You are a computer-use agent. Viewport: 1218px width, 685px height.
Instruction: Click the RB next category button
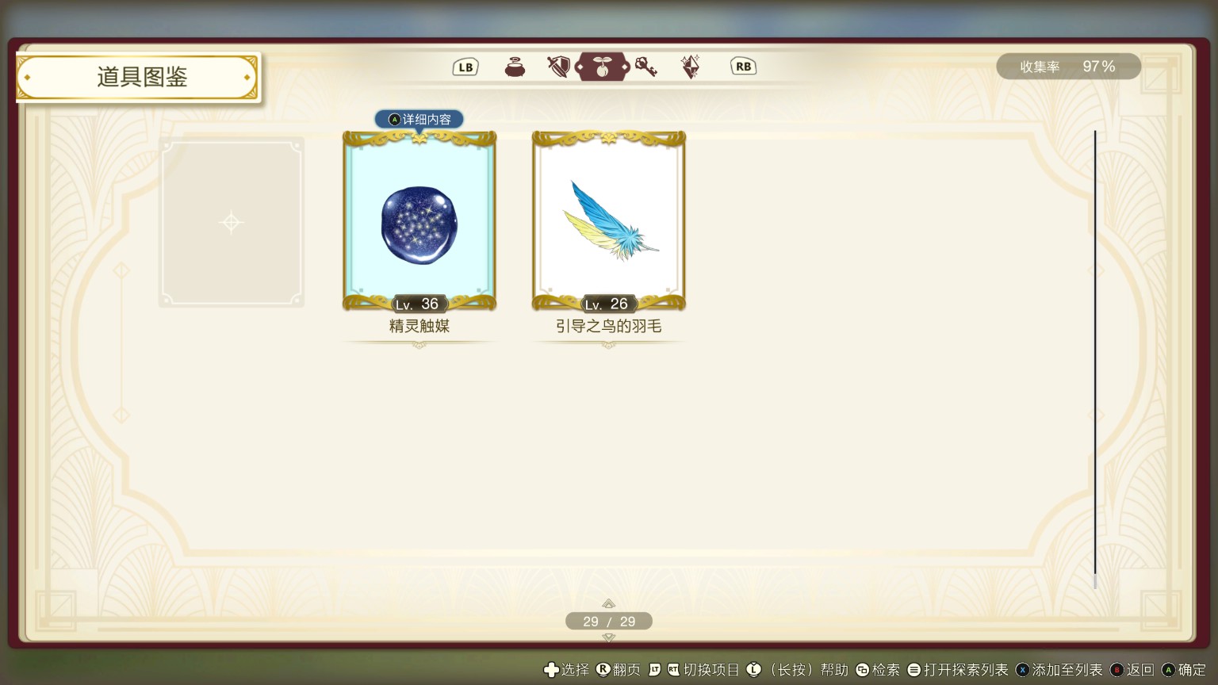[x=743, y=67]
